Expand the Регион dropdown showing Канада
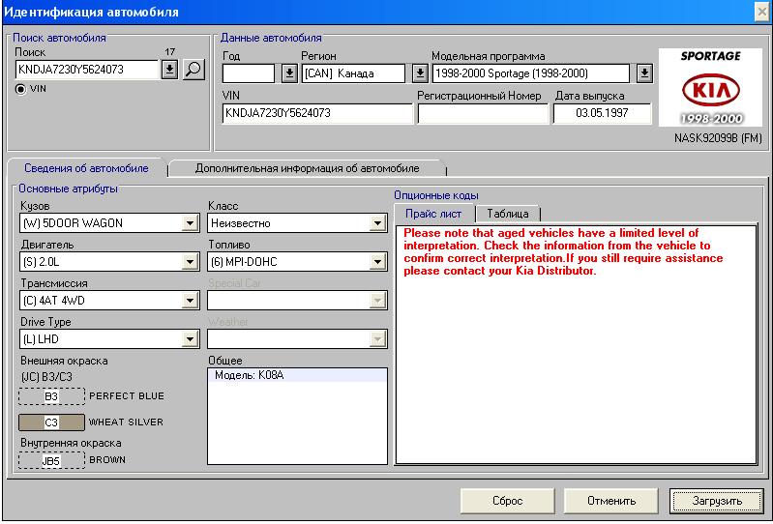 coord(419,73)
